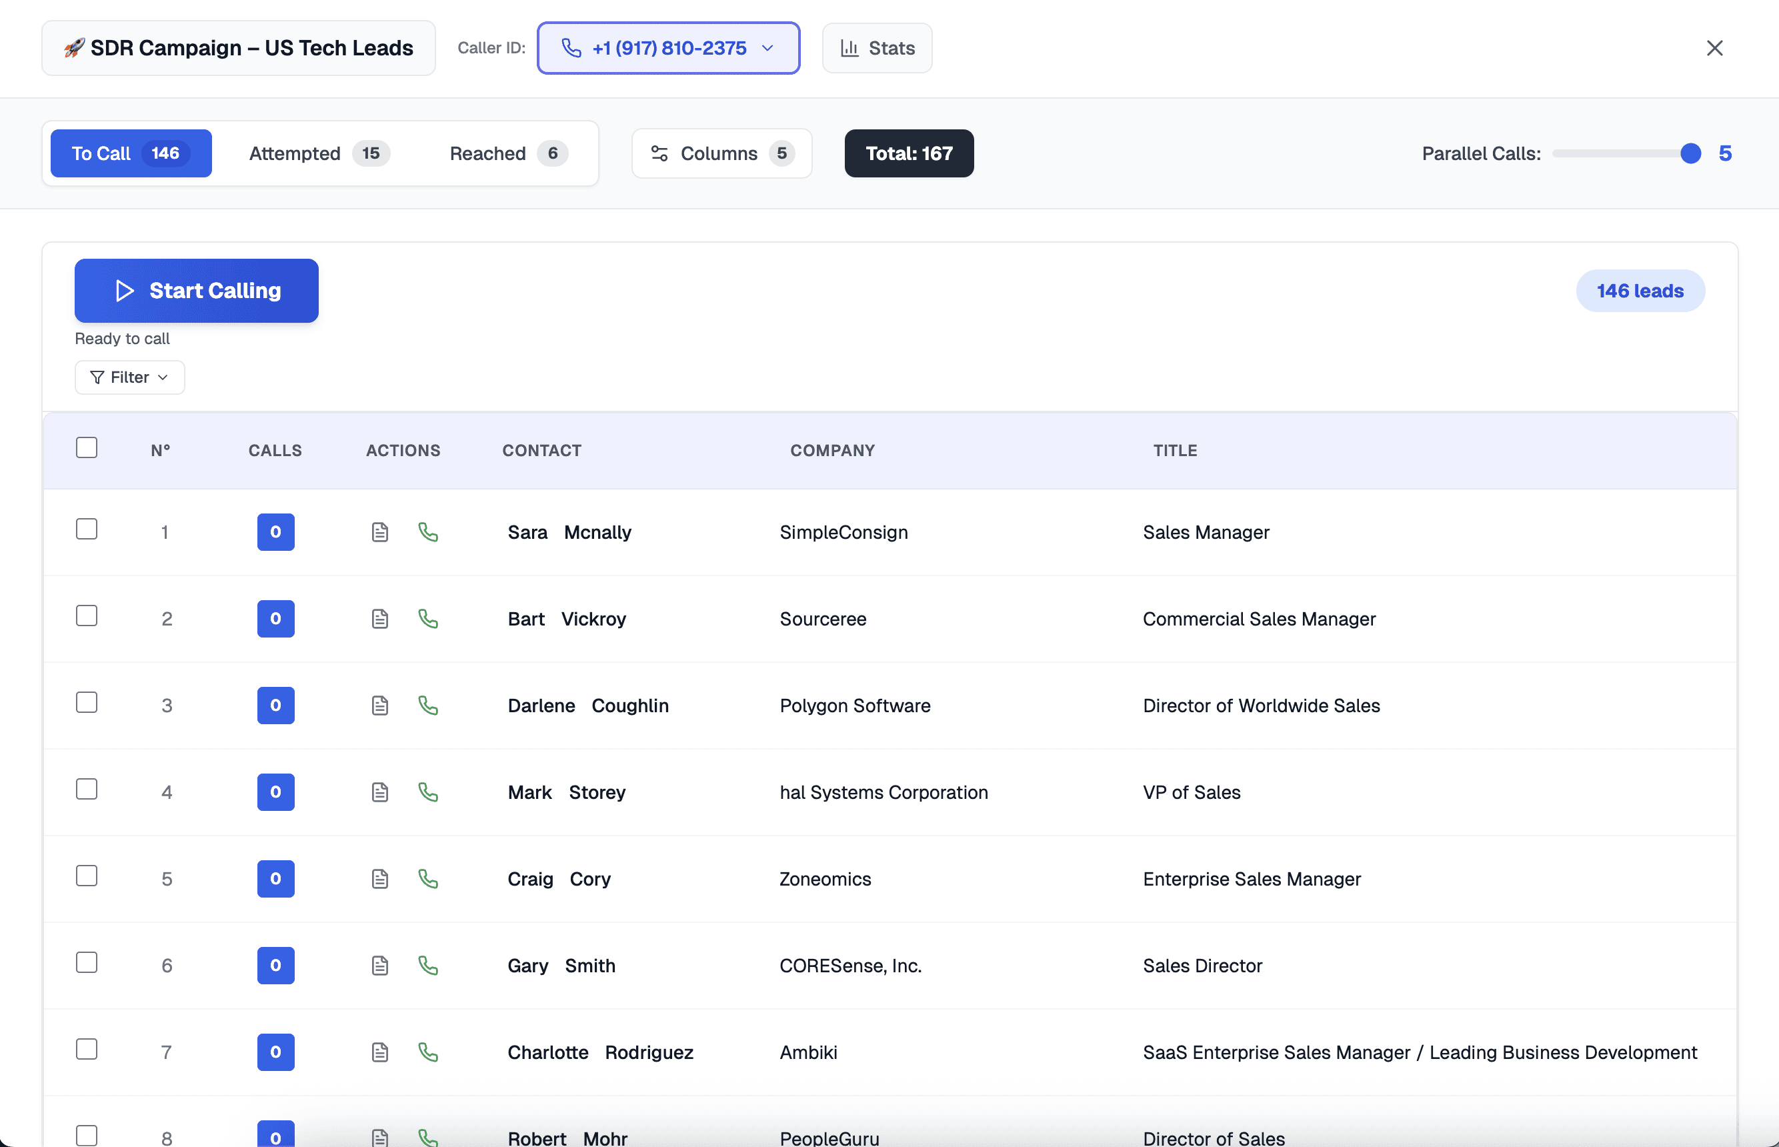Viewport: 1779px width, 1147px height.
Task: Switch to the Attempted tab
Action: 317,153
